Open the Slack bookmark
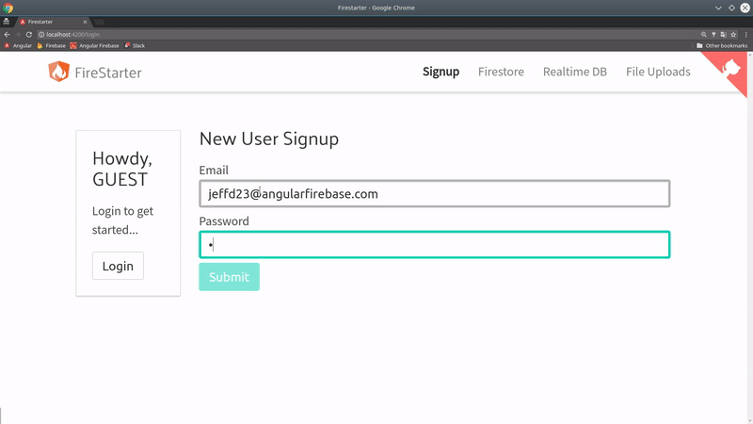This screenshot has width=753, height=424. pyautogui.click(x=134, y=45)
